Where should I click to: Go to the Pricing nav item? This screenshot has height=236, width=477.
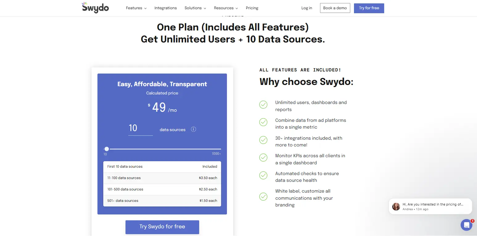click(x=252, y=8)
